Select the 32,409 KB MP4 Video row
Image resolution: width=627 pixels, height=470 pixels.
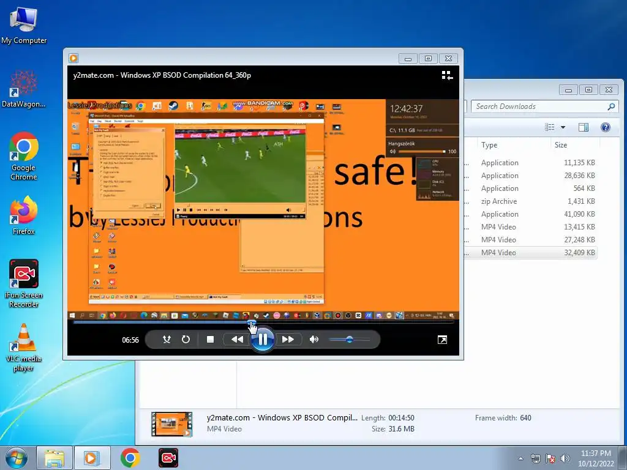(x=531, y=253)
